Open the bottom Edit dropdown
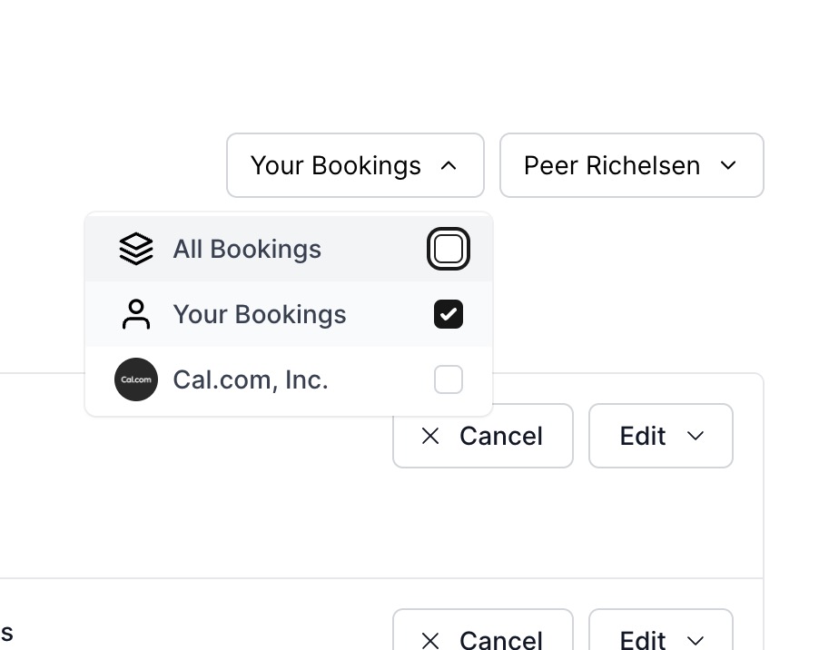819x650 pixels. pyautogui.click(x=697, y=639)
